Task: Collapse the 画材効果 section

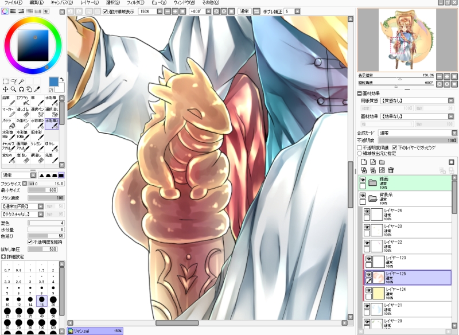Action: coord(360,94)
